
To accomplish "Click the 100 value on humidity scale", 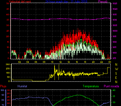I will coord(2,90).
